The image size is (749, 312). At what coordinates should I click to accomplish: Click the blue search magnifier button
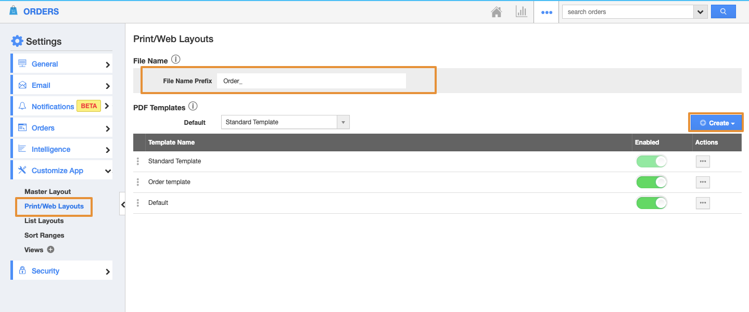(x=723, y=11)
